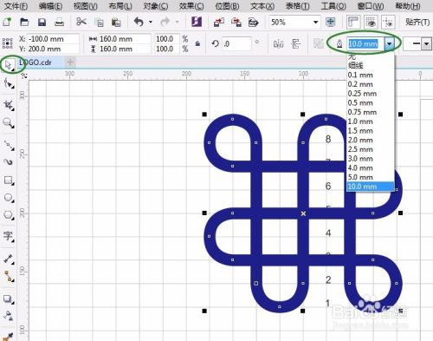Open the 工具(O) menu

333,6
